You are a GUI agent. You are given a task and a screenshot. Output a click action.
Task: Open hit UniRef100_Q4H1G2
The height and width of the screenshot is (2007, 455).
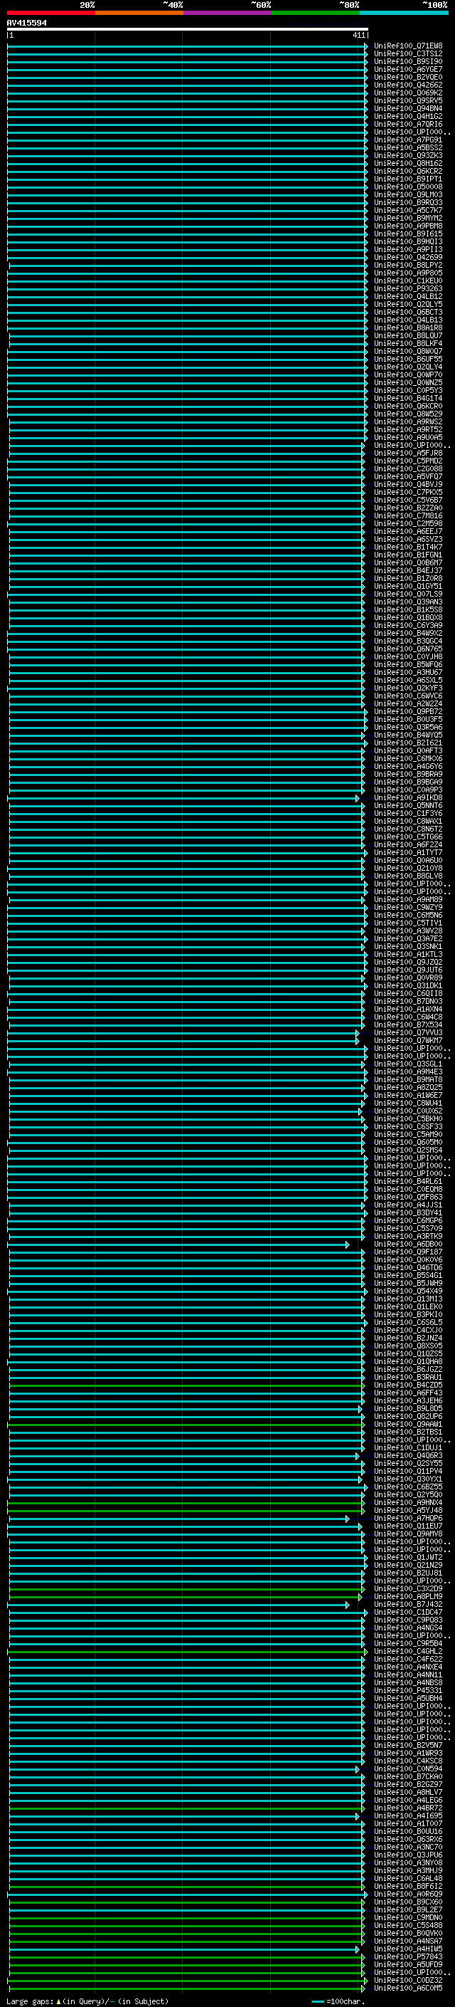pyautogui.click(x=408, y=116)
